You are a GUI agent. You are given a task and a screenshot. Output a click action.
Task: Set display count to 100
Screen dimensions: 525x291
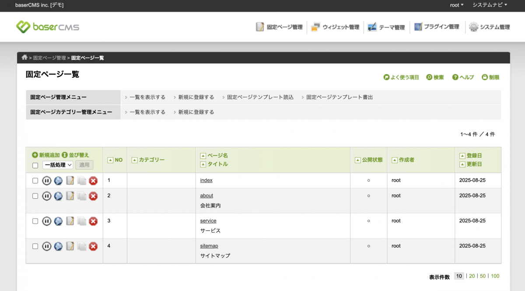click(x=495, y=276)
